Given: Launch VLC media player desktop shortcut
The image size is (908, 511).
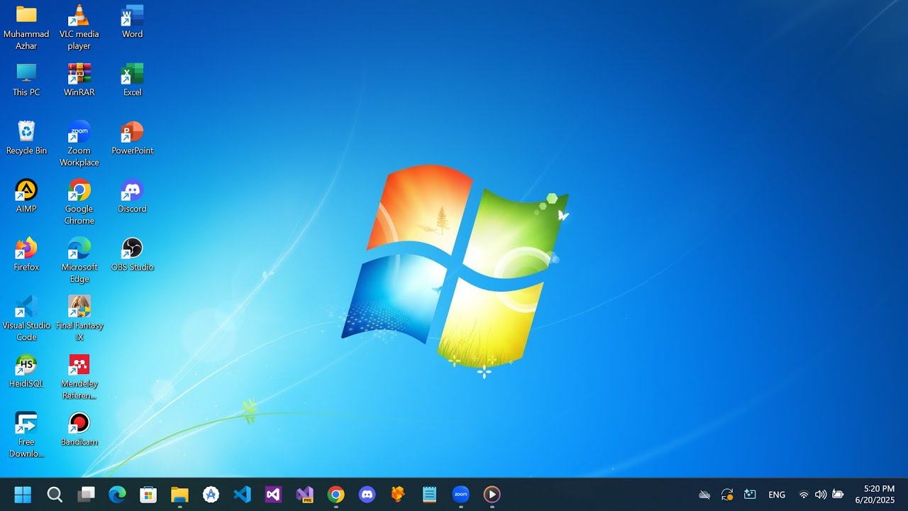Looking at the screenshot, I should [79, 27].
